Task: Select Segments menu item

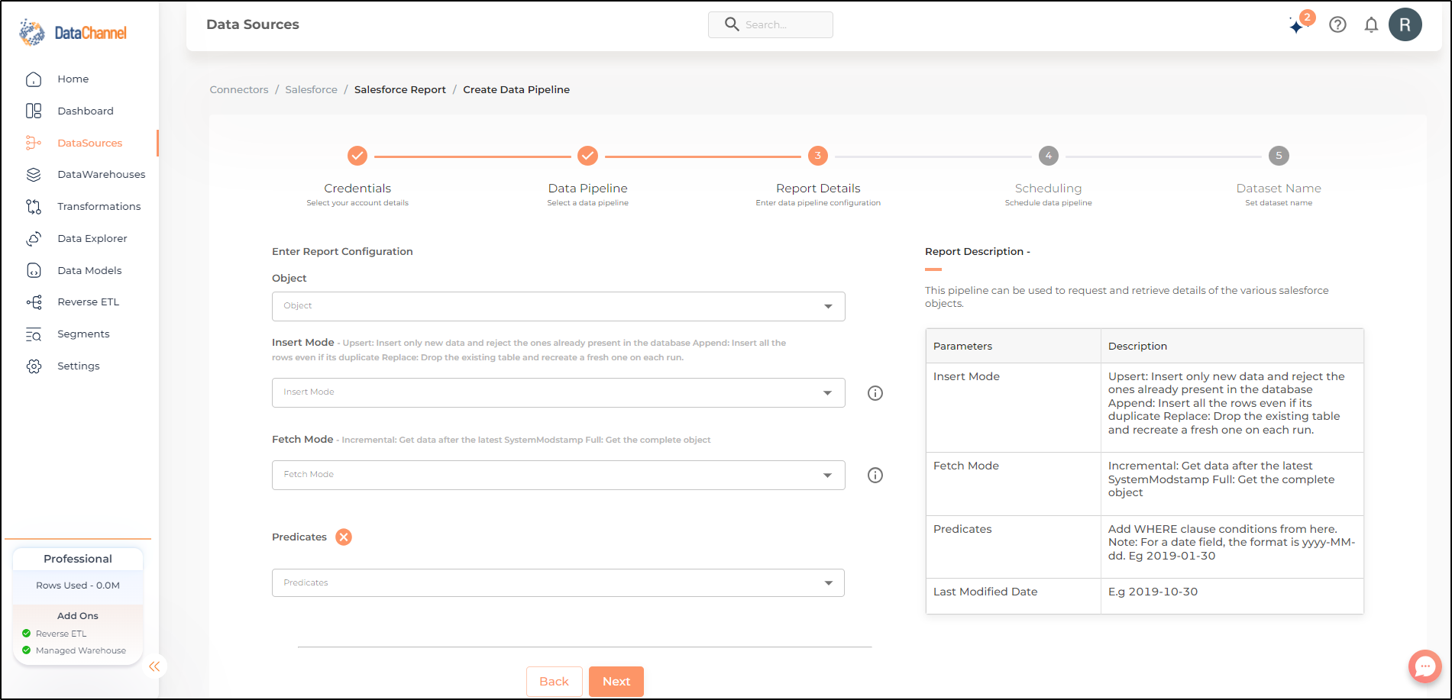Action: (83, 334)
